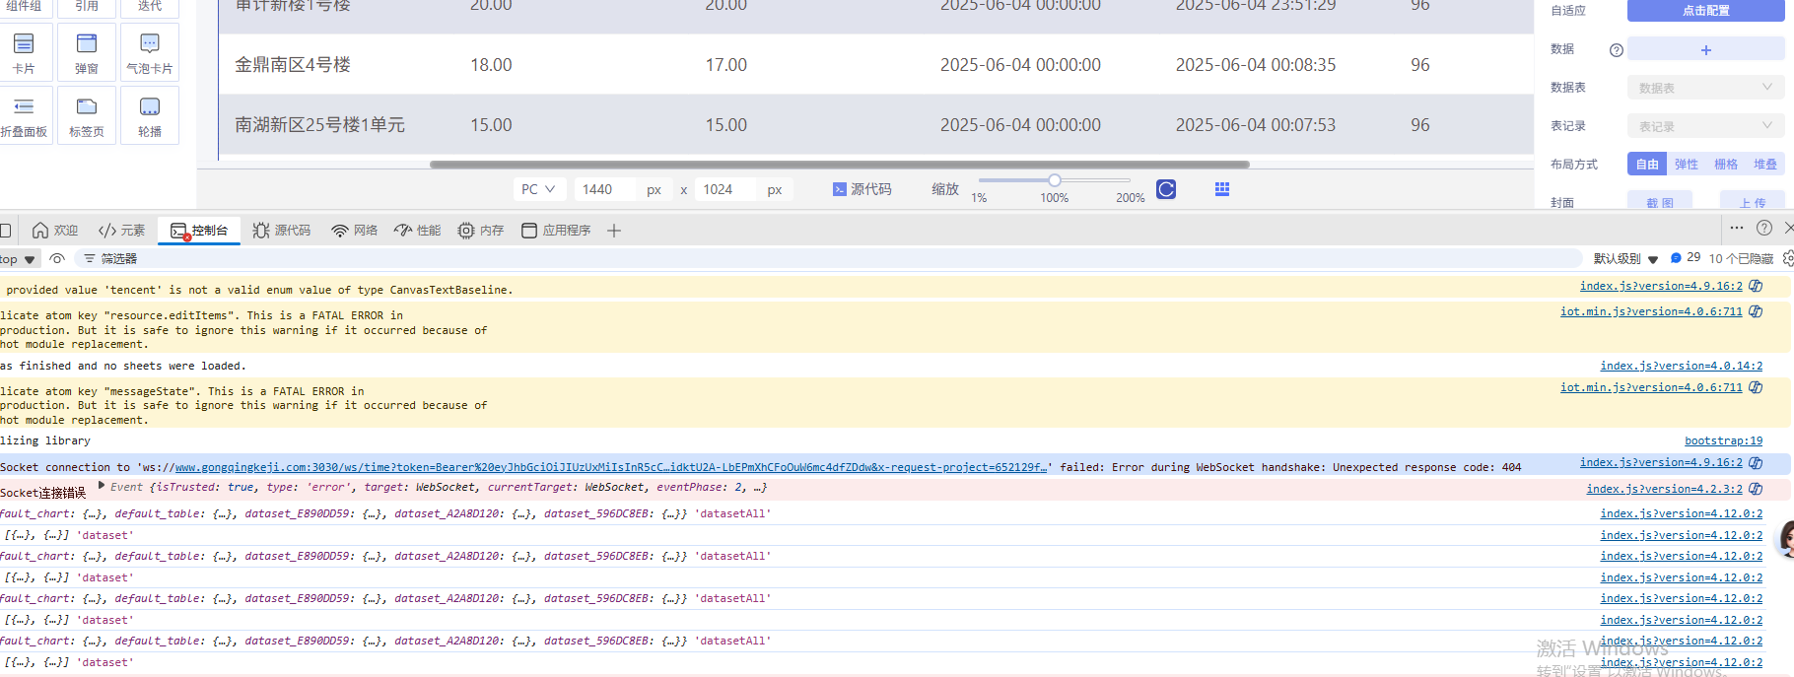The width and height of the screenshot is (1794, 677).
Task: Select the 卡片 (card) component icon
Action: click(24, 52)
